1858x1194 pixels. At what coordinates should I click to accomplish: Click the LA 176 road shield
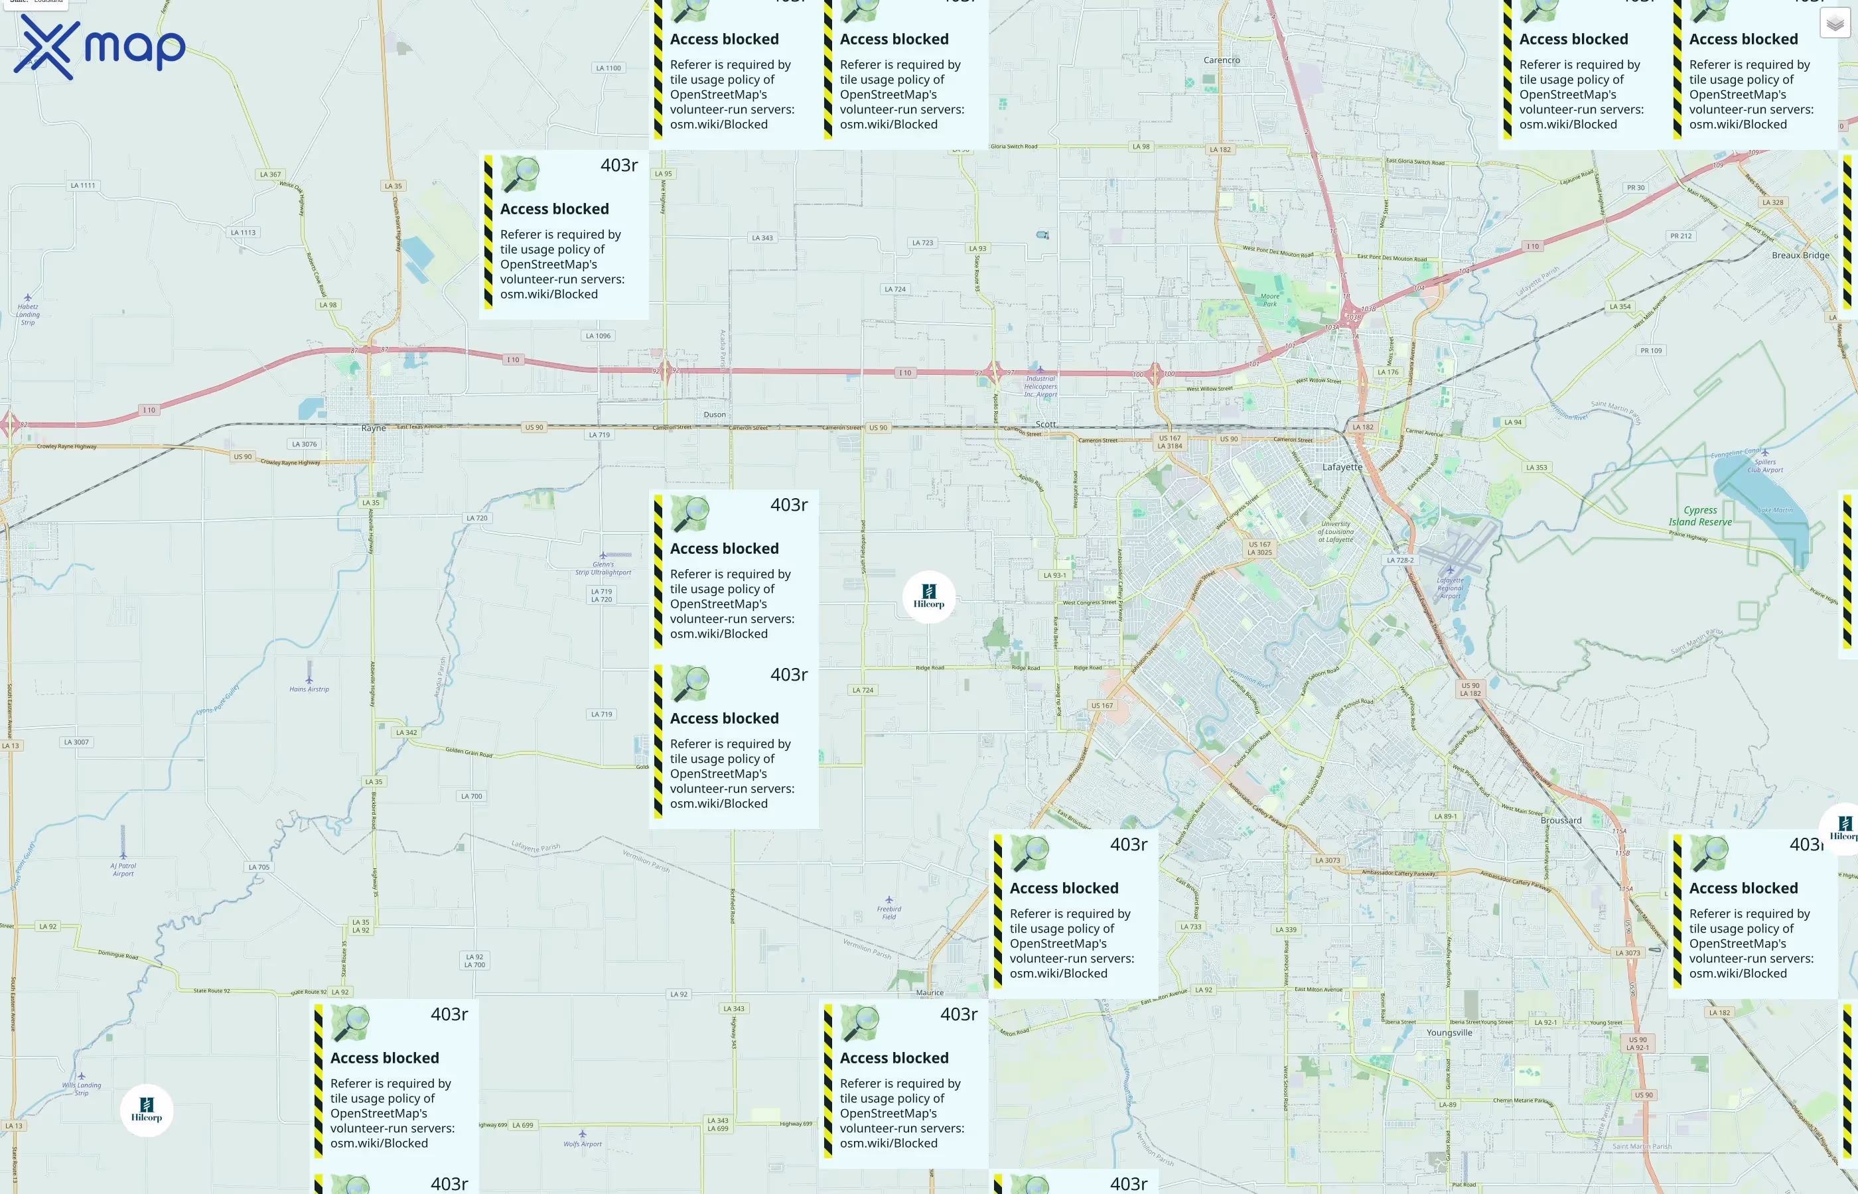(1388, 372)
